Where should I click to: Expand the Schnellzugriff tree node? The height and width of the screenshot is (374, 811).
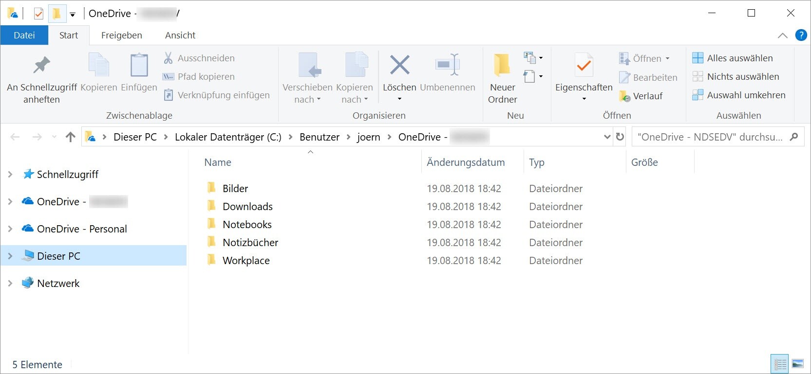(10, 174)
